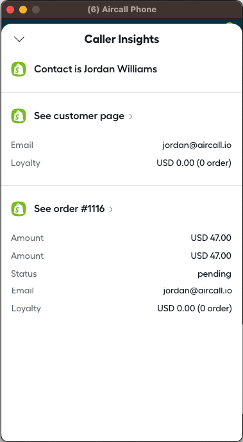This screenshot has width=243, height=442.
Task: Minimize the Aircall Phone window with yellow button
Action: click(23, 10)
